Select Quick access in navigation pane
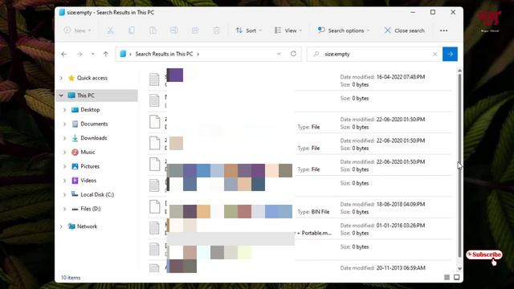 point(92,78)
